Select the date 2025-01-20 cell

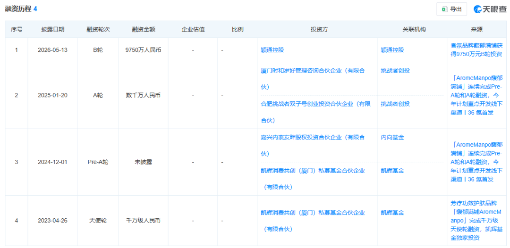pos(52,95)
